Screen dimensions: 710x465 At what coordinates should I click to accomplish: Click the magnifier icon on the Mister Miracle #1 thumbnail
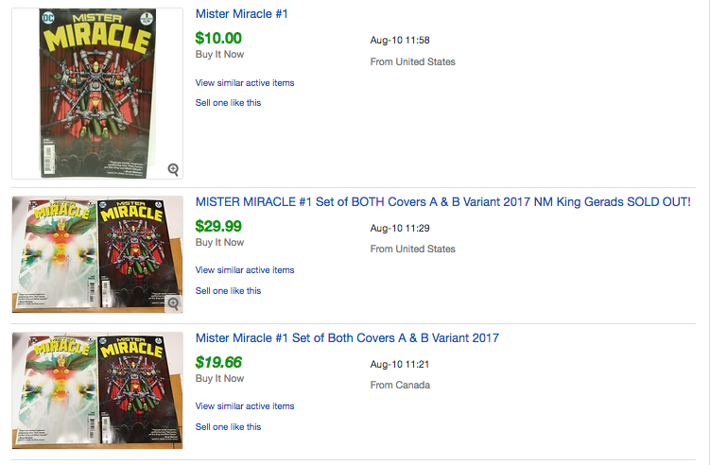173,169
